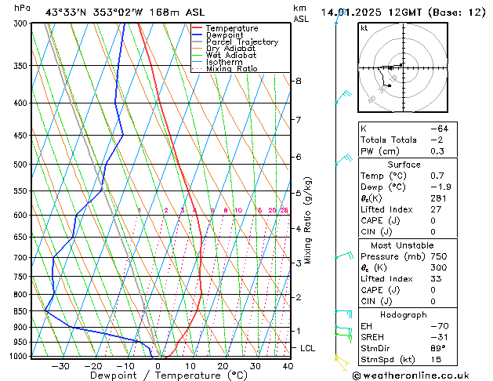Viewport: 493px width, 381px height.
Task: Click the StmDir value 89°
Action: pos(438,349)
